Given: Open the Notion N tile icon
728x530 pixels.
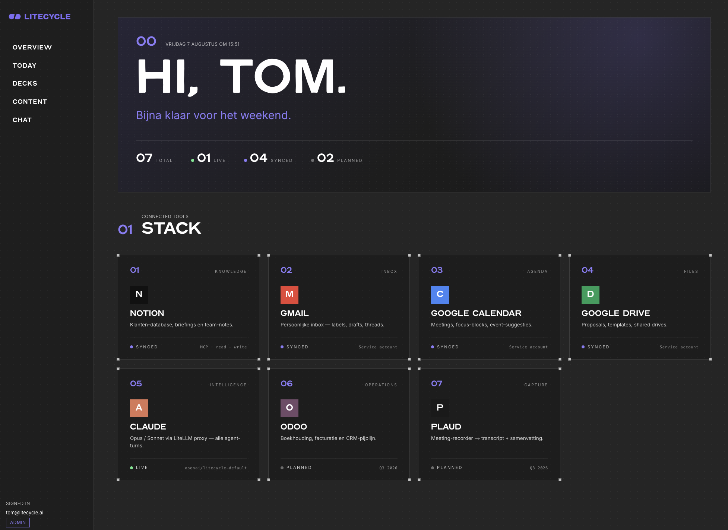Looking at the screenshot, I should 139,295.
